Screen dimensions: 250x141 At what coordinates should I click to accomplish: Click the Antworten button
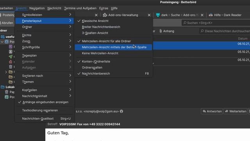tap(212, 111)
